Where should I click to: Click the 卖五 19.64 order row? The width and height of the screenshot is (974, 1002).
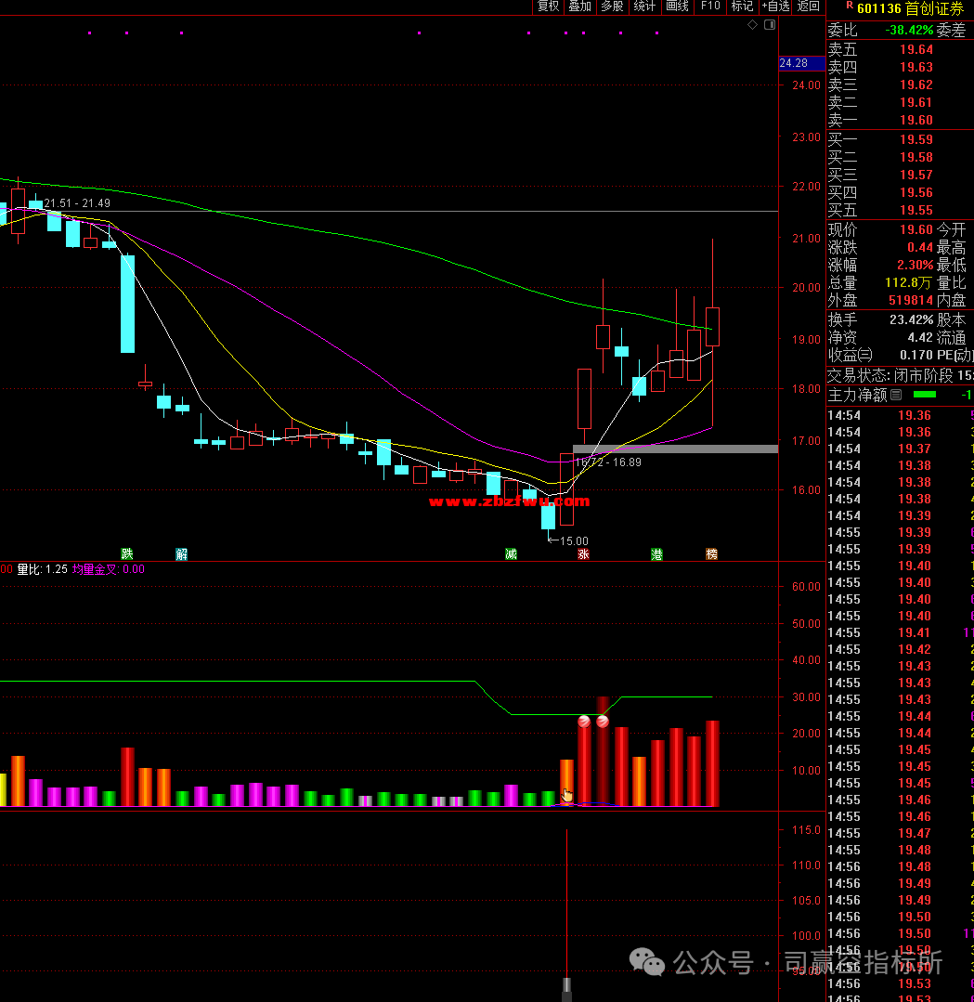[x=900, y=49]
